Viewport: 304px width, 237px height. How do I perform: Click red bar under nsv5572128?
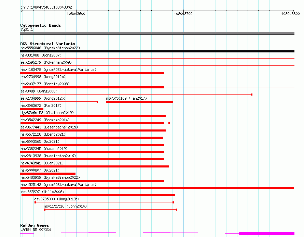coord(92,138)
